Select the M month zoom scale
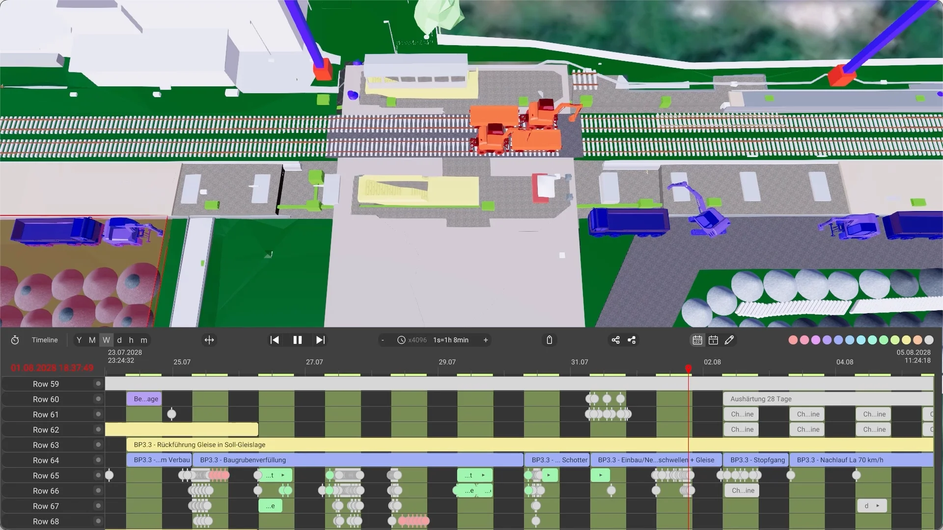 point(92,340)
